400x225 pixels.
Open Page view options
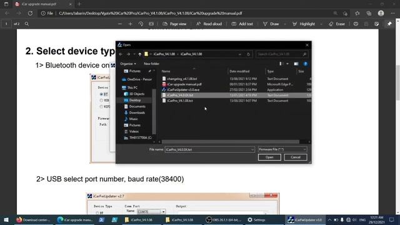pyautogui.click(x=175, y=24)
